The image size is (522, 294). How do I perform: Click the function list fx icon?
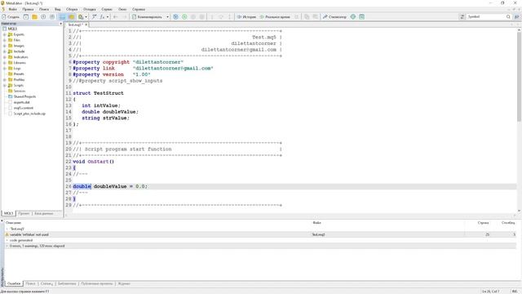pos(103,16)
